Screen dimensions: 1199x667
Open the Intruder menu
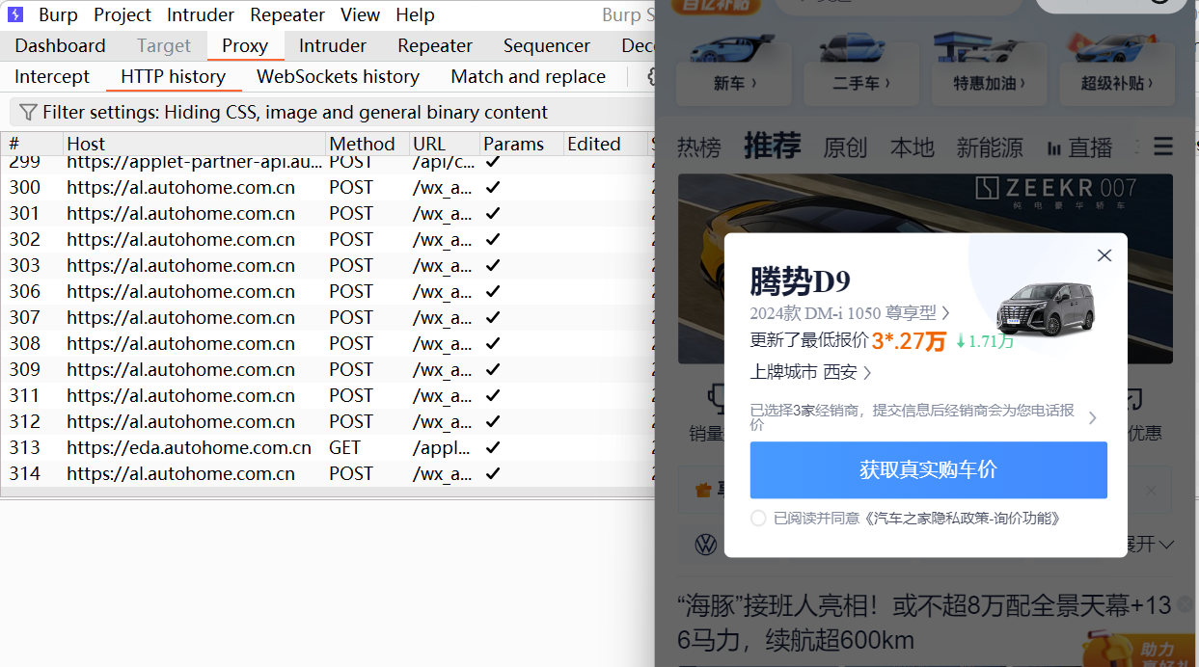pyautogui.click(x=201, y=14)
